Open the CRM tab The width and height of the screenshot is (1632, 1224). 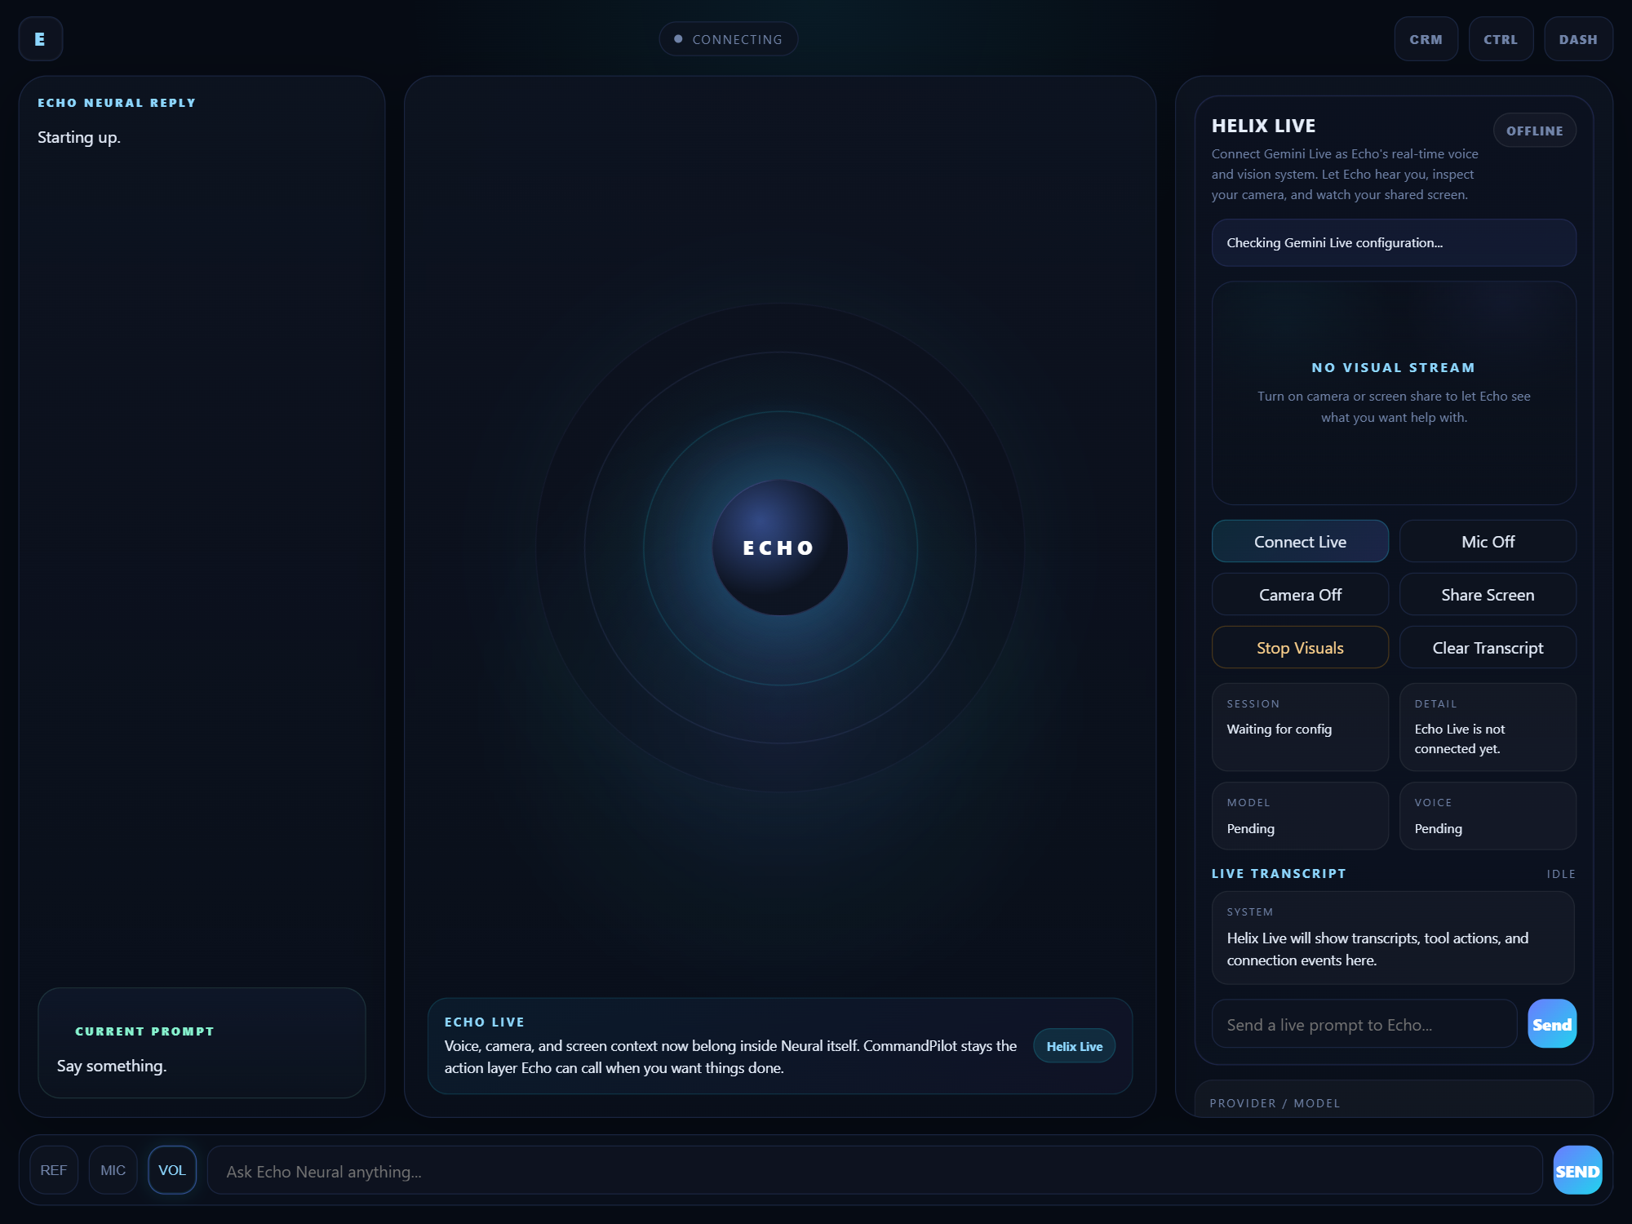coord(1426,39)
